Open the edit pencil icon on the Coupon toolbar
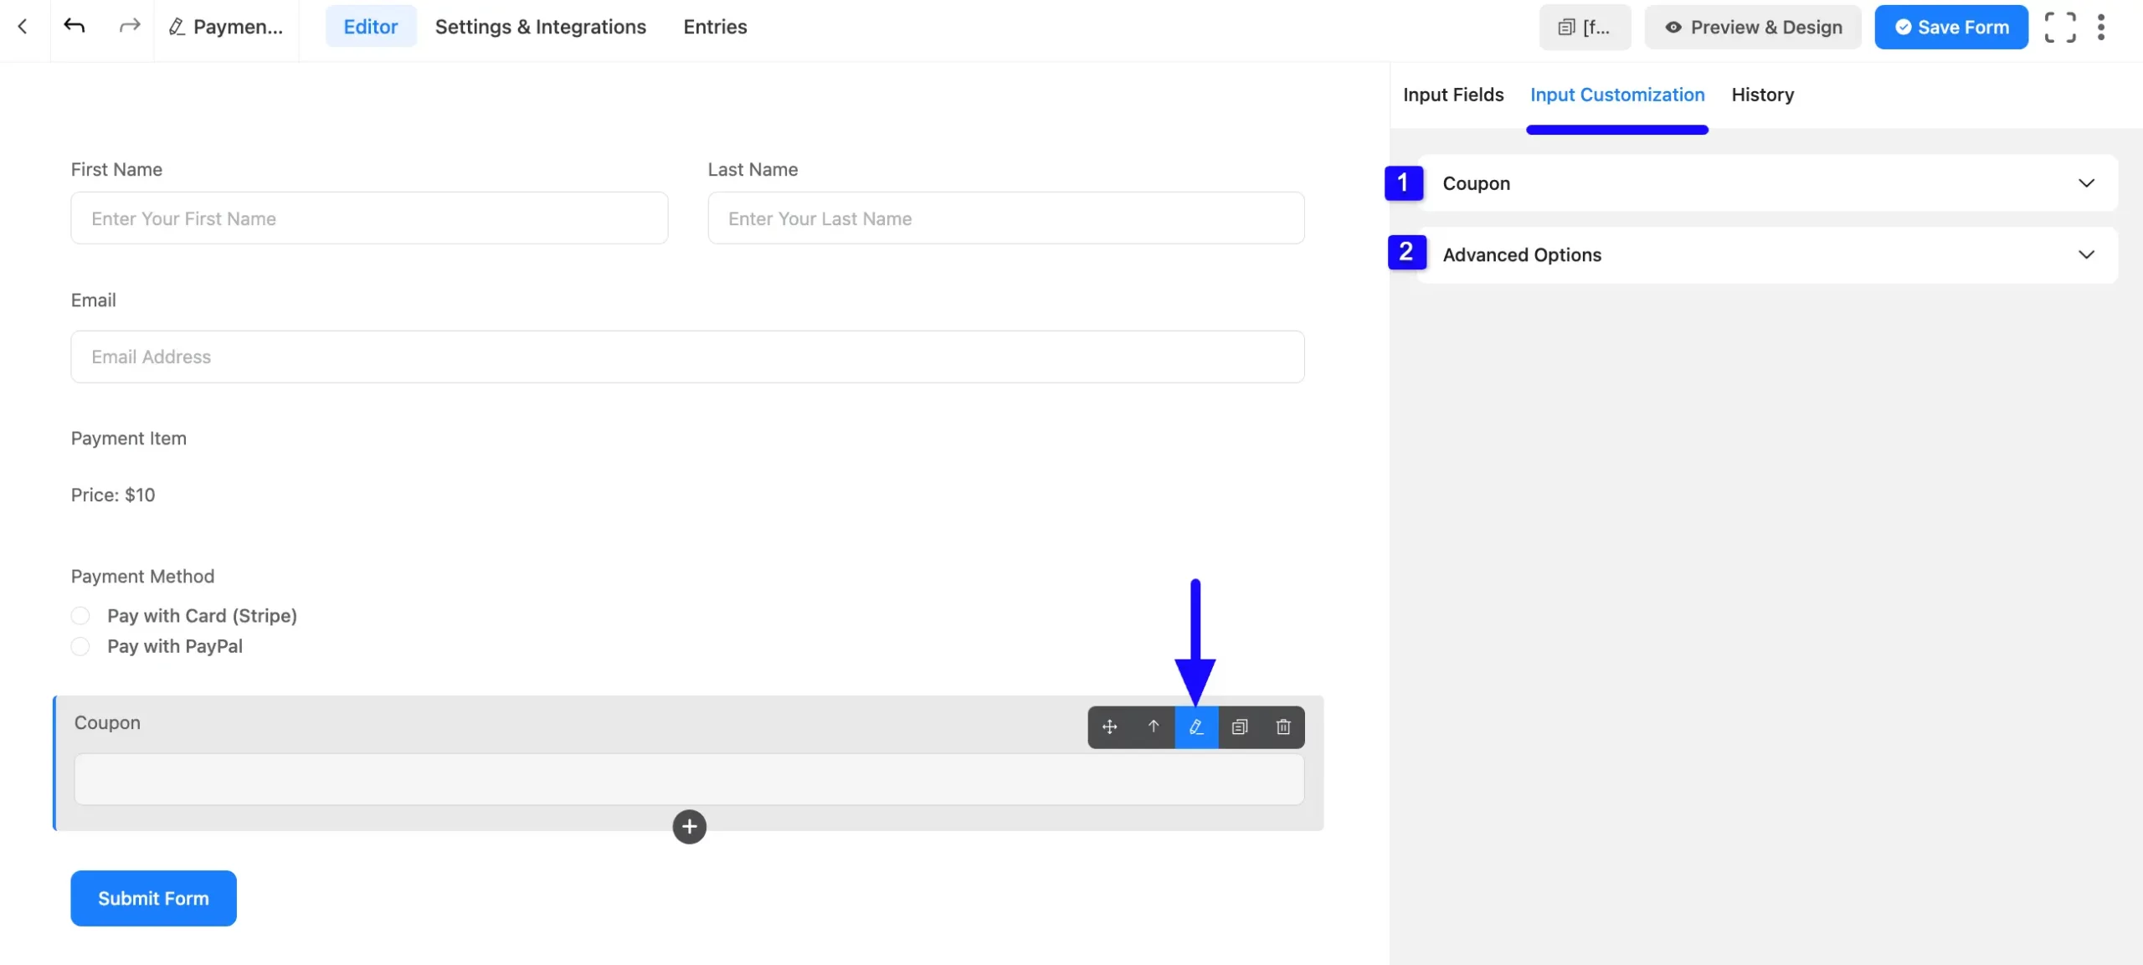 (x=1196, y=727)
